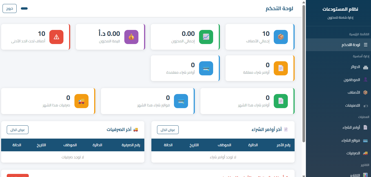The width and height of the screenshot is (371, 177).
Task: Click the red warning icon أصناف تحت الحد الأدنى
Action: click(x=56, y=37)
